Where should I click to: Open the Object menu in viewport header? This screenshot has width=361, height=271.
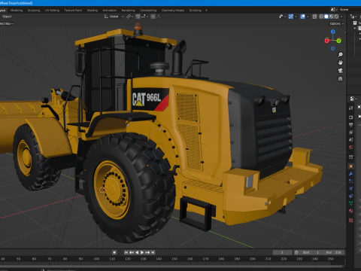7,17
